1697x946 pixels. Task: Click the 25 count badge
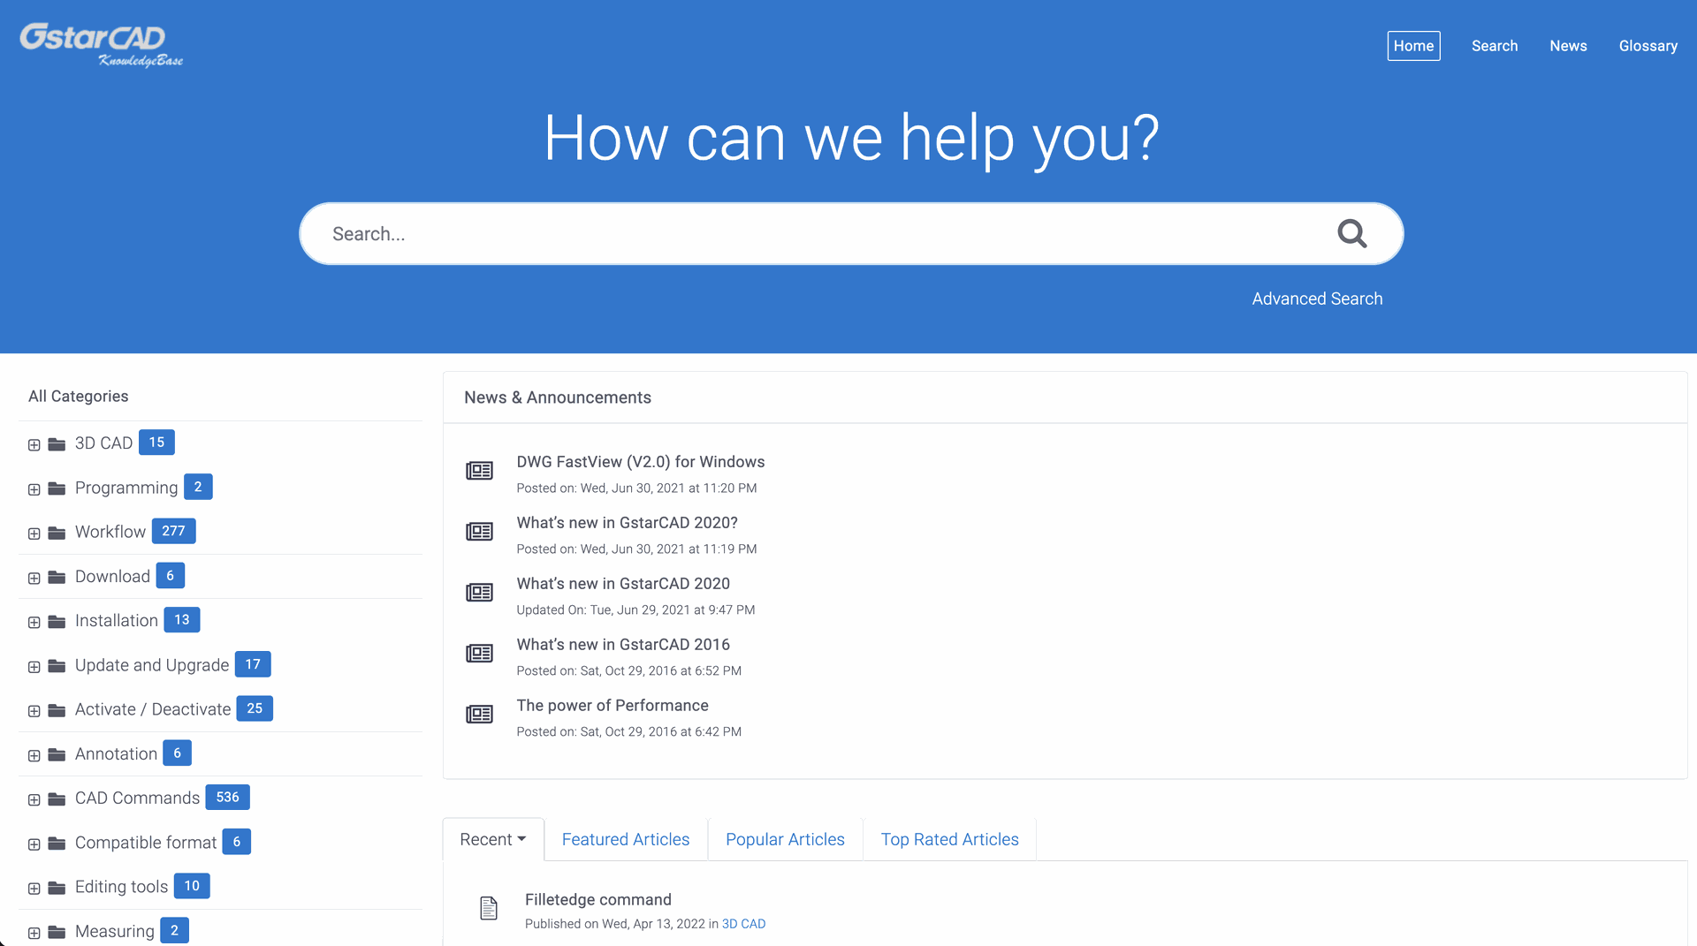255,708
